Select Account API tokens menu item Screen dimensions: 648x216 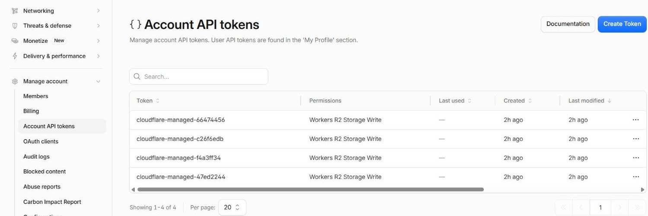(62, 126)
